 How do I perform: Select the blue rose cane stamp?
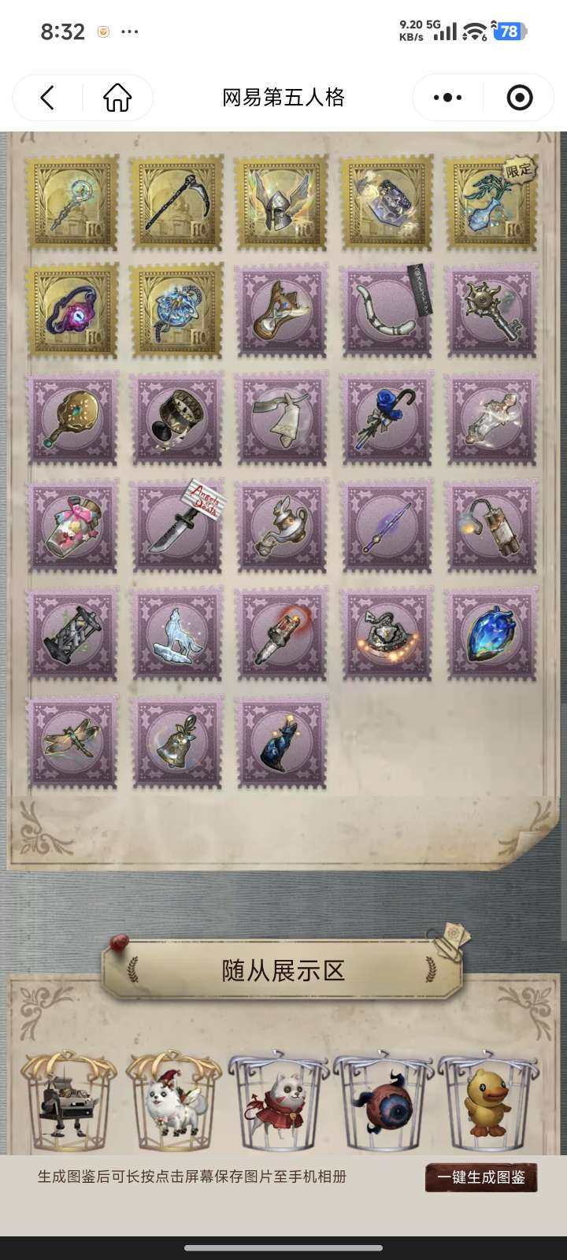pyautogui.click(x=386, y=419)
